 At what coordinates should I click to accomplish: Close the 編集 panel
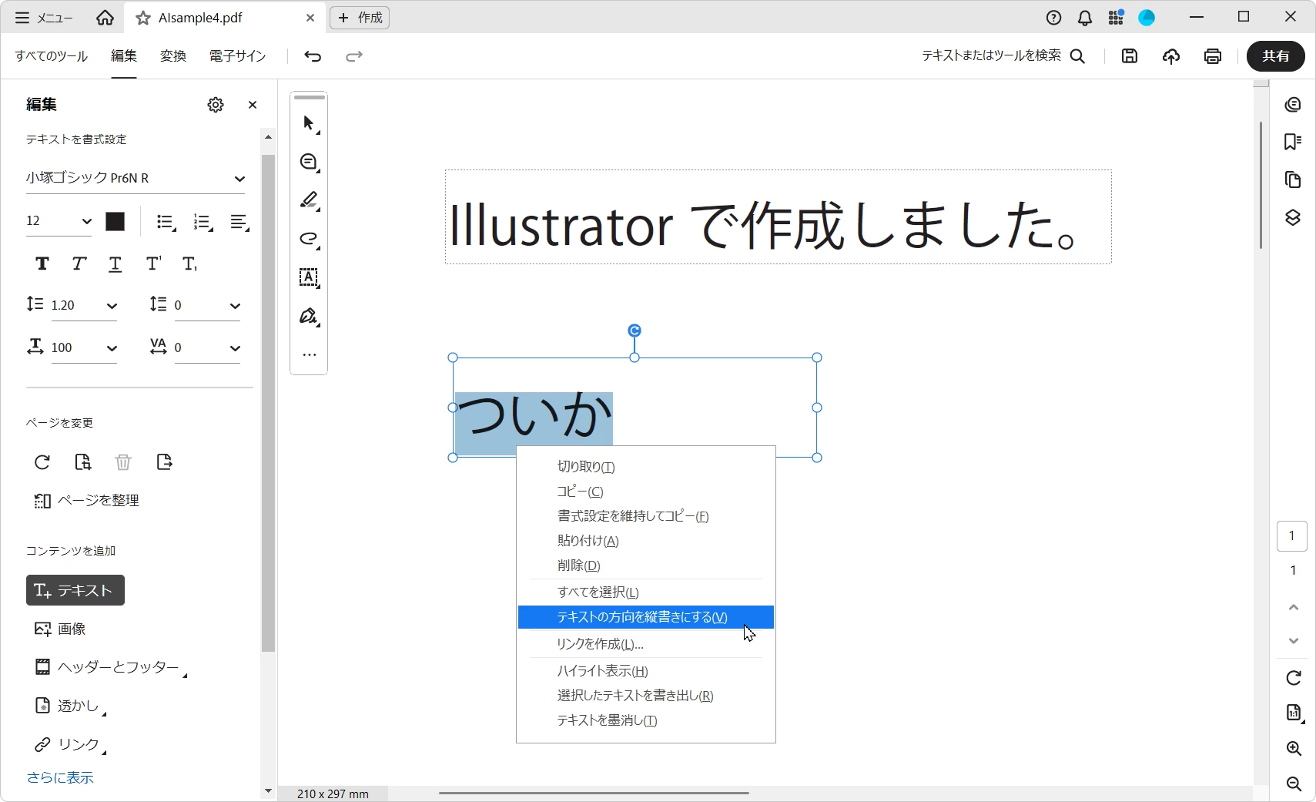pos(253,105)
